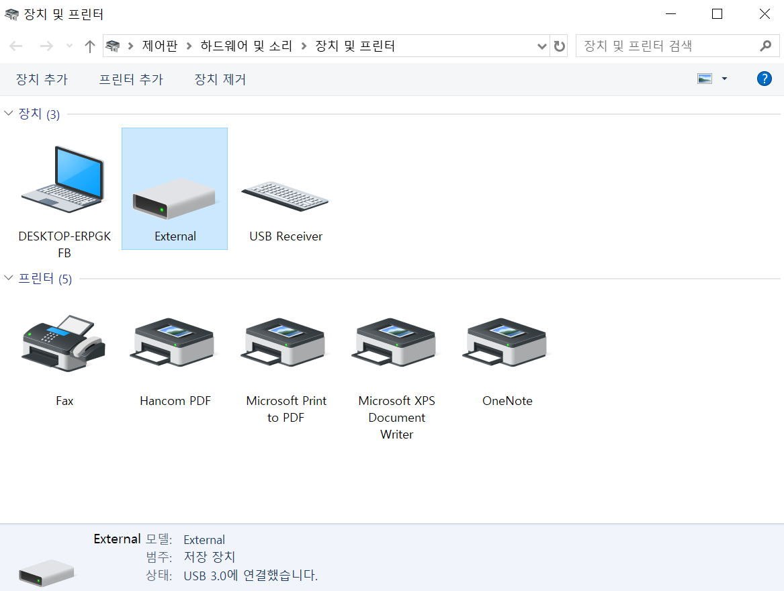Image resolution: width=784 pixels, height=591 pixels.
Task: Close the 장치 및 프린터 window
Action: [765, 14]
